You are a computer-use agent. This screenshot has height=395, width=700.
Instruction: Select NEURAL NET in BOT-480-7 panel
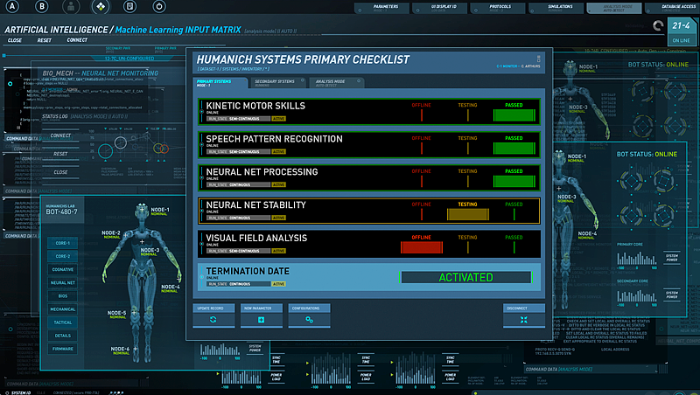pyautogui.click(x=62, y=282)
